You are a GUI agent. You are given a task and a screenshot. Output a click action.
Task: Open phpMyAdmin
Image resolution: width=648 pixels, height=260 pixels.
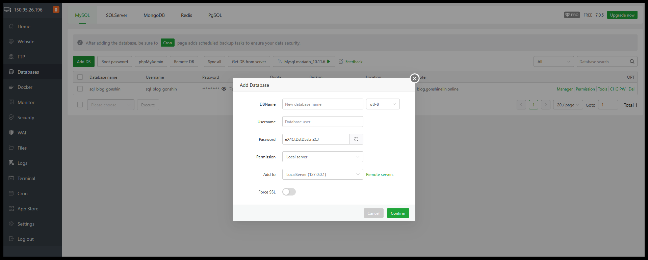[x=151, y=61]
